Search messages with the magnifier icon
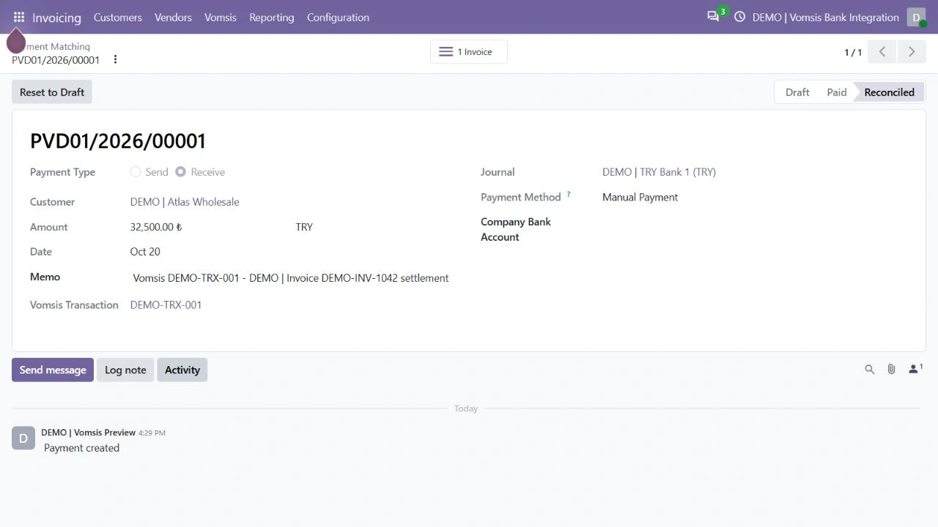This screenshot has height=527, width=938. 870,370
